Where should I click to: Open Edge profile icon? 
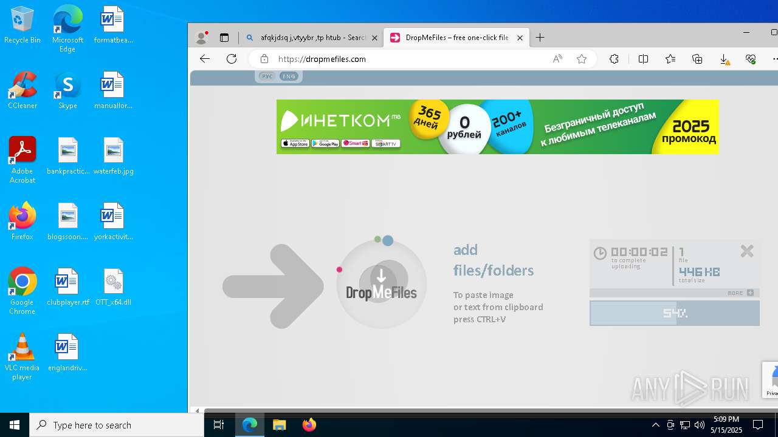coord(201,38)
